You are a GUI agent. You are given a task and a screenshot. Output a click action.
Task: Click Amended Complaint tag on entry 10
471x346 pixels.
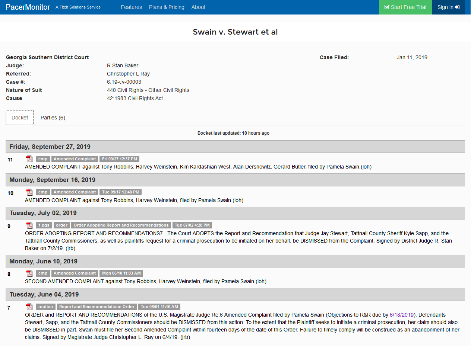click(75, 192)
